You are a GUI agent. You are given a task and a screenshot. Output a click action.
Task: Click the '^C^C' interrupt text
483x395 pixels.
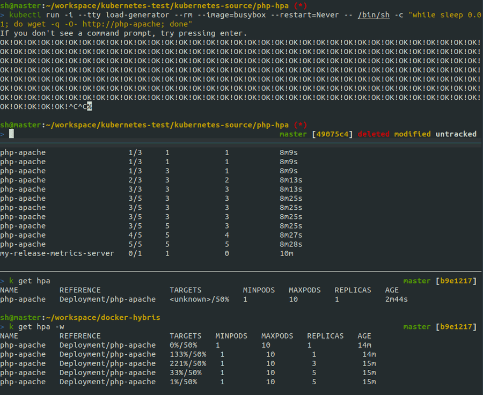(x=78, y=107)
